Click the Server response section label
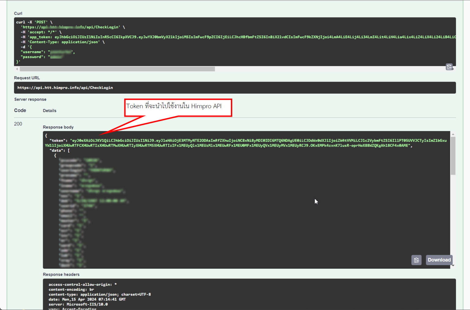The height and width of the screenshot is (310, 470). click(30, 99)
